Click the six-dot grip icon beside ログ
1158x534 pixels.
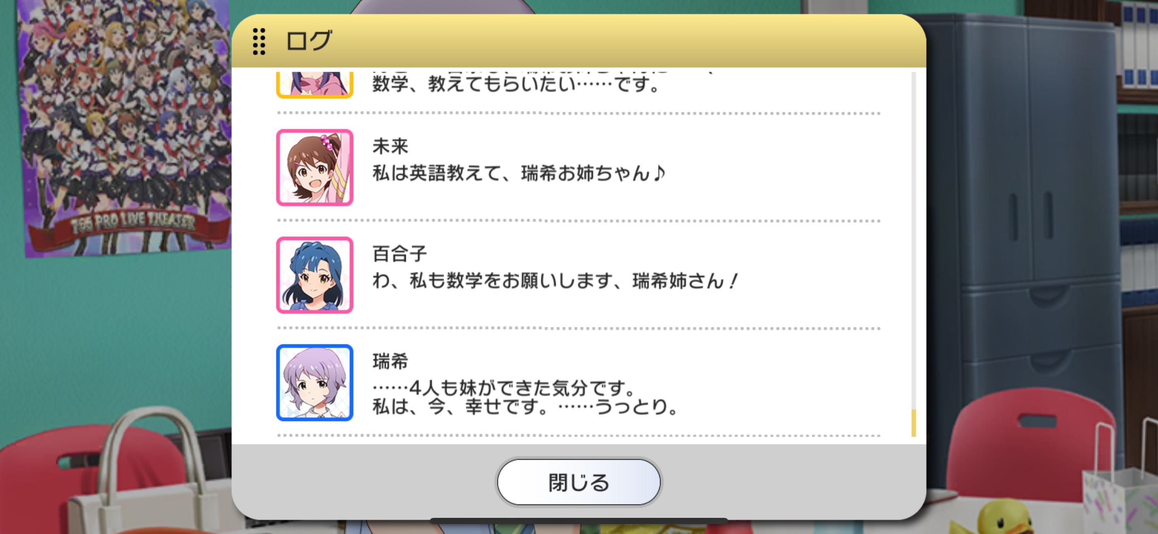point(259,42)
